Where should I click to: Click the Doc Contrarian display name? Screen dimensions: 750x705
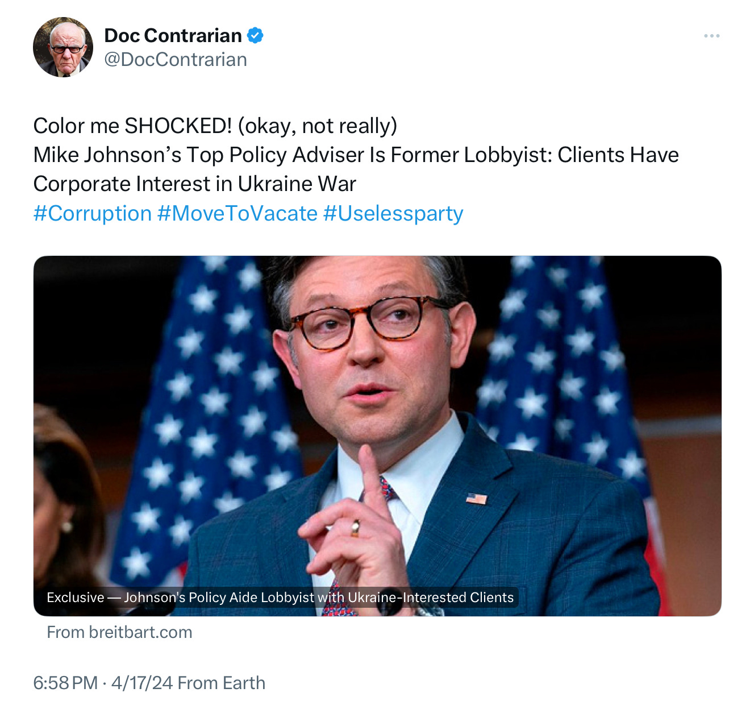173,35
